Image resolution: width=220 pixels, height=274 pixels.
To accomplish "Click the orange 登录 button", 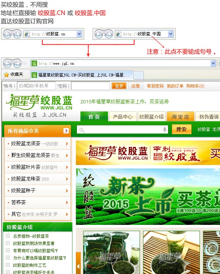I will [x=119, y=86].
